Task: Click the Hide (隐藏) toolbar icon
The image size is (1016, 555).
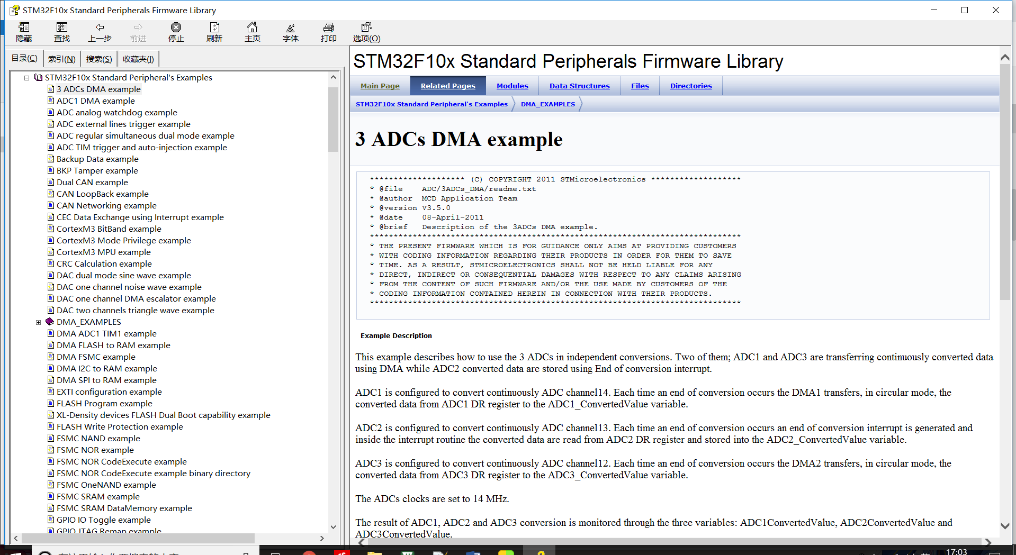Action: [x=24, y=27]
